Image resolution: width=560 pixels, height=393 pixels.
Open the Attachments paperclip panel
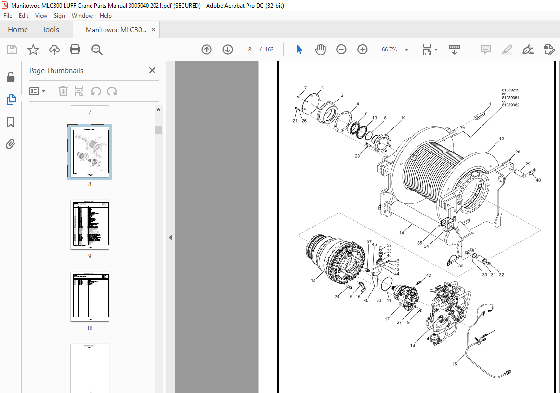coord(11,144)
